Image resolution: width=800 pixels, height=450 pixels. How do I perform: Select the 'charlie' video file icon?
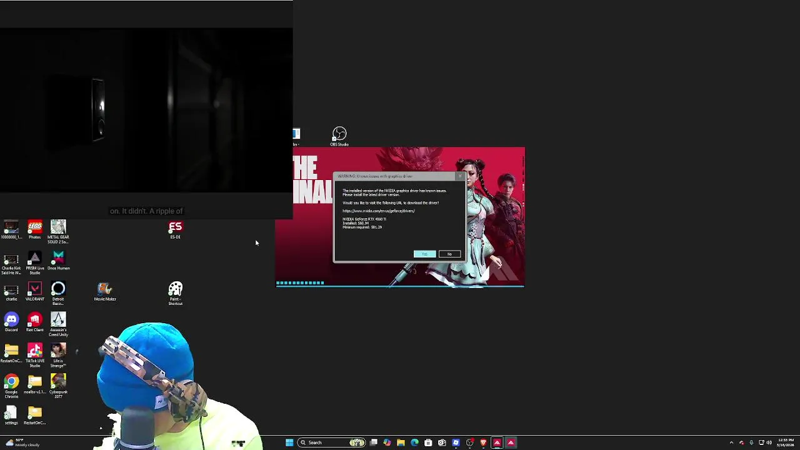(x=11, y=292)
